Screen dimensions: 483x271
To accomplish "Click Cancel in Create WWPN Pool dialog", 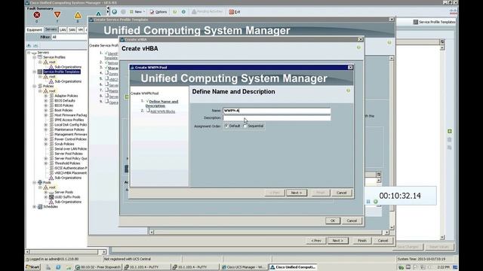I will pyautogui.click(x=342, y=193).
